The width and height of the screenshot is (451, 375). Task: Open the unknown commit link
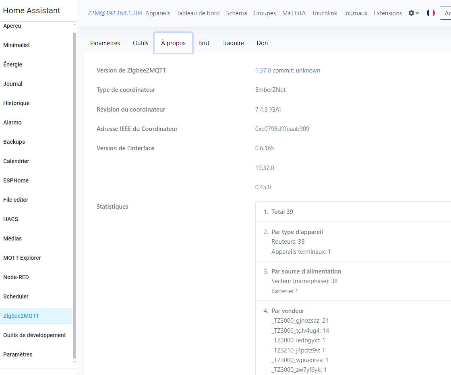(x=308, y=70)
